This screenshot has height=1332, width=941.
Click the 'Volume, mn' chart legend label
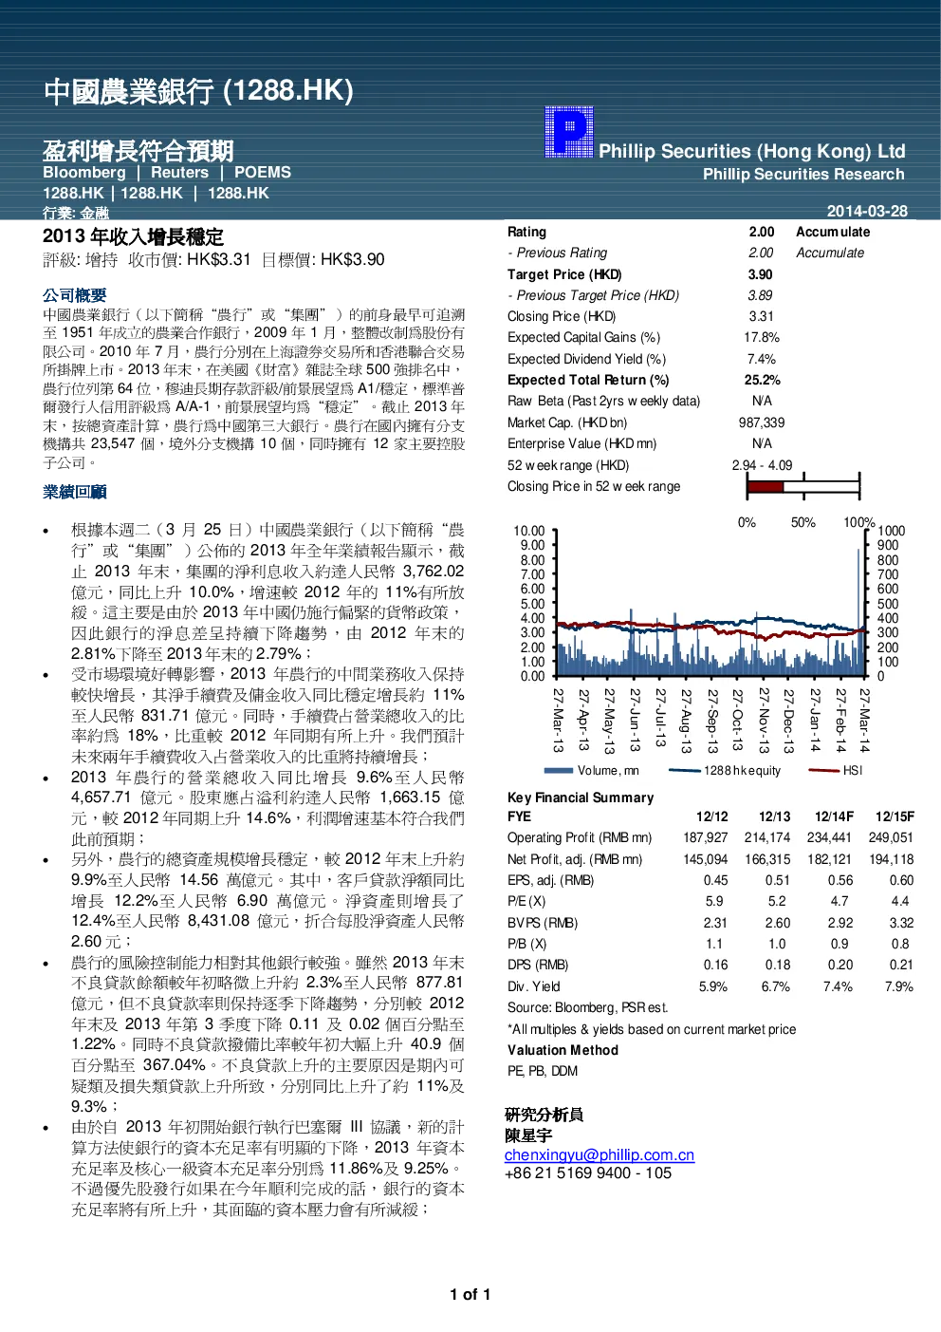608,771
